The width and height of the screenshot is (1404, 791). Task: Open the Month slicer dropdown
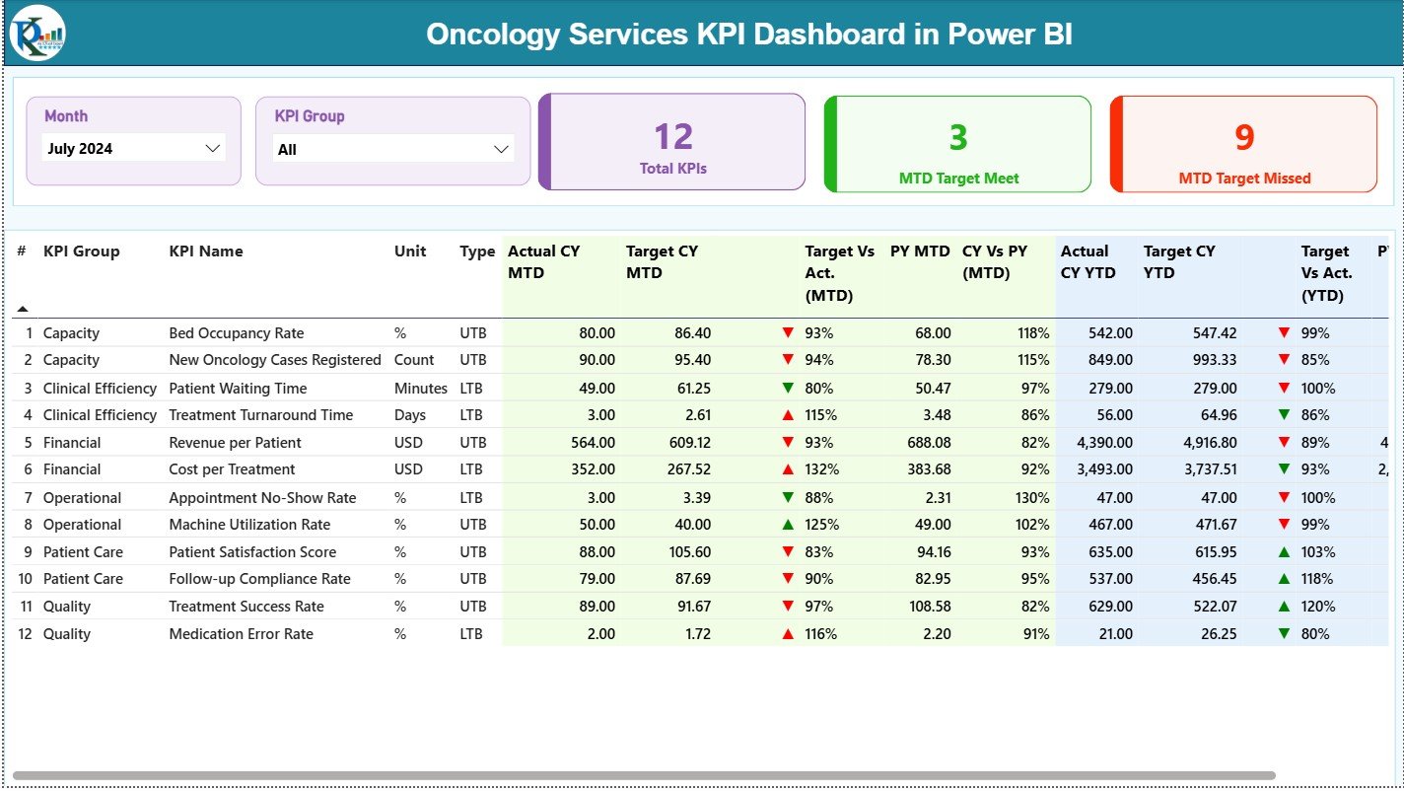tap(213, 148)
